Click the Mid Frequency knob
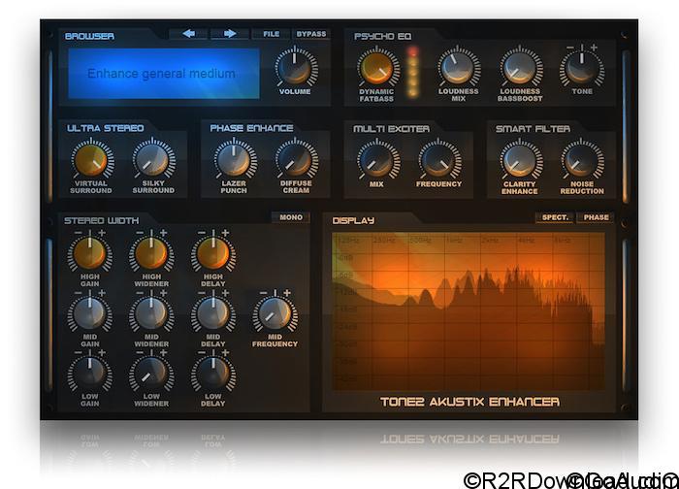The height and width of the screenshot is (489, 679). coord(275,312)
